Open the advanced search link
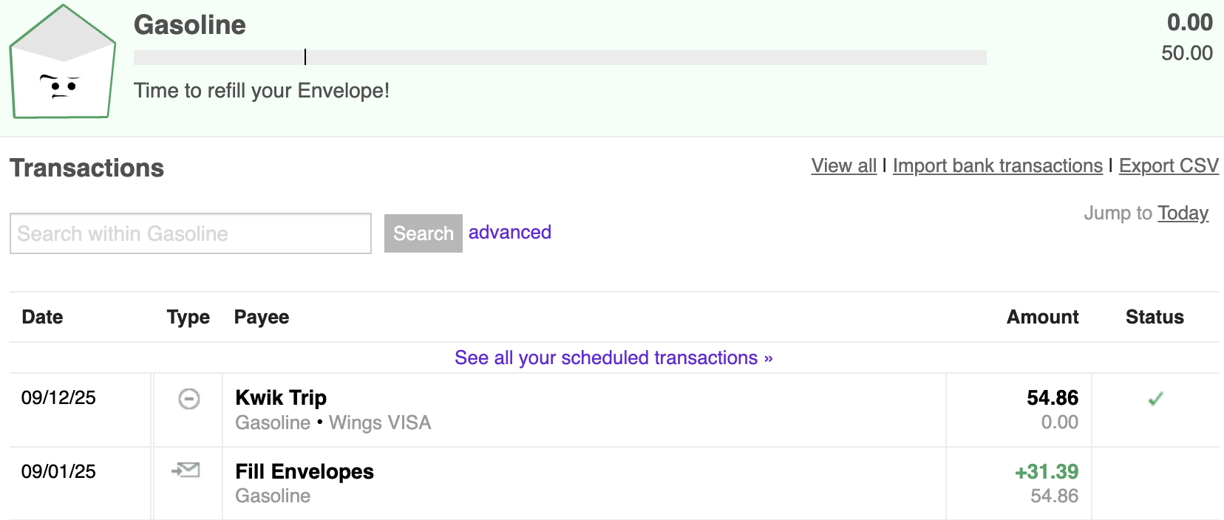Screen dimensions: 1224x520 coord(509,233)
